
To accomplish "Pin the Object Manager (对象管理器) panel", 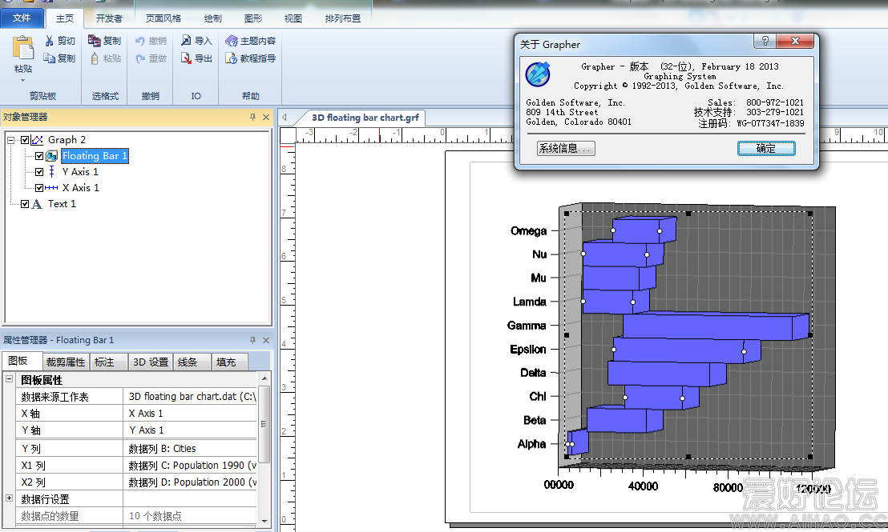I will point(252,117).
